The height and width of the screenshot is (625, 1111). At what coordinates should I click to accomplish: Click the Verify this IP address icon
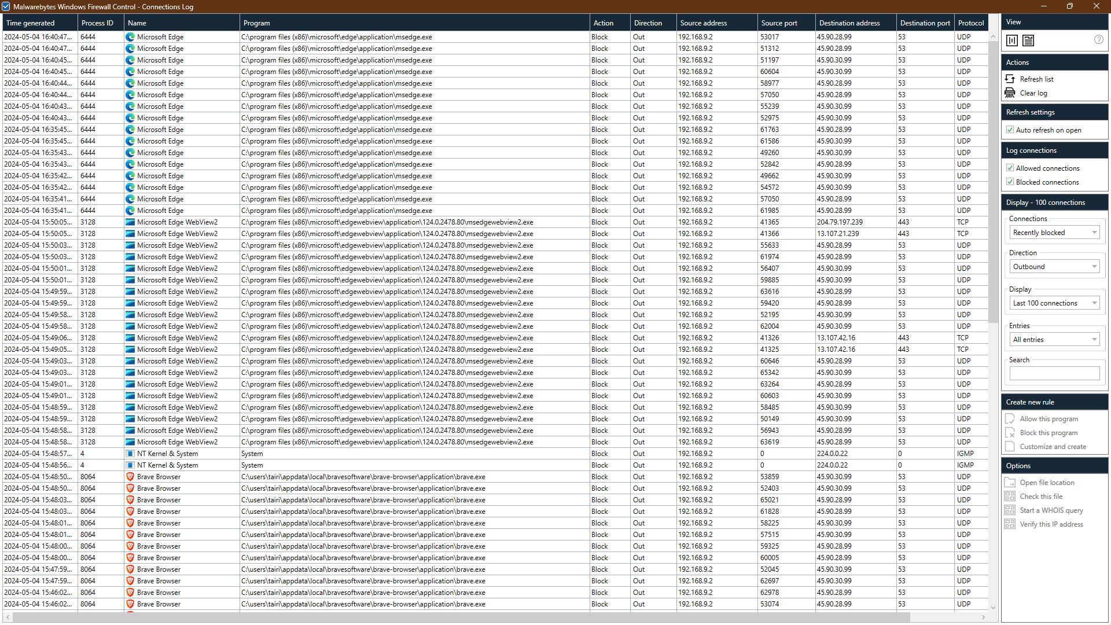coord(1010,524)
